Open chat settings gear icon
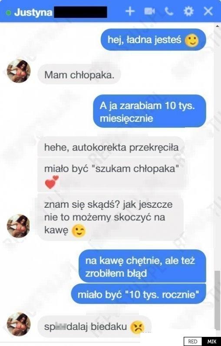The height and width of the screenshot is (346, 221). 188,11
